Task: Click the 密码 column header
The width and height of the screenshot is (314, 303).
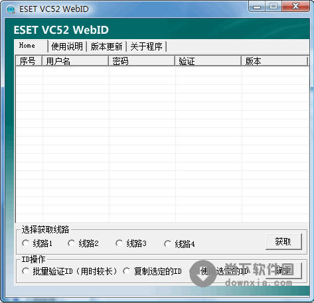Action: [142, 61]
